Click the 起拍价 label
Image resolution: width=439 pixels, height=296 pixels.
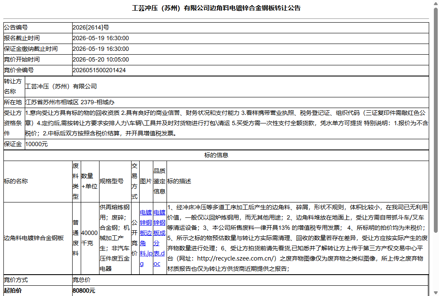coord(13,291)
